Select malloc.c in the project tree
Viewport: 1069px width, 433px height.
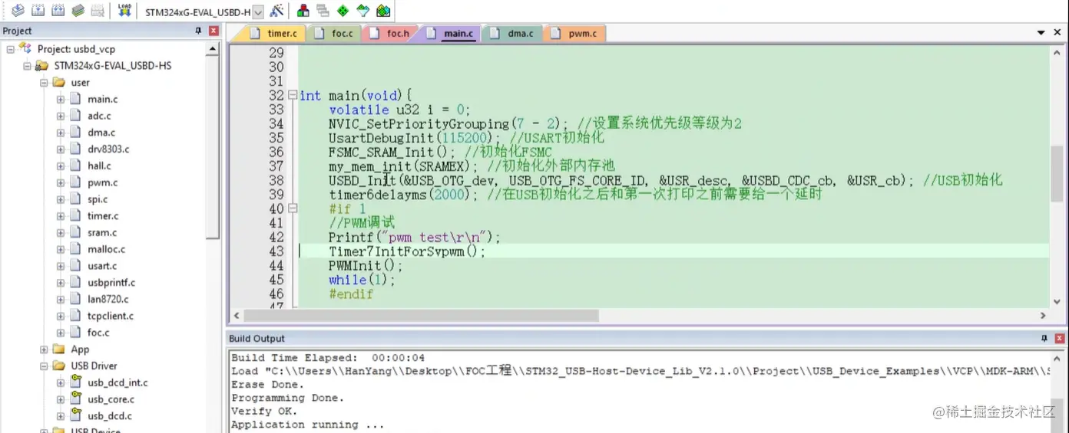click(x=106, y=249)
